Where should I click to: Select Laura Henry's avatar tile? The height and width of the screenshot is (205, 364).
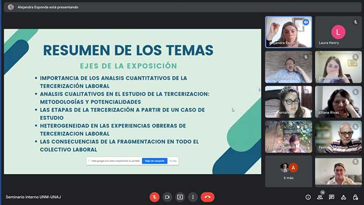pos(338,32)
